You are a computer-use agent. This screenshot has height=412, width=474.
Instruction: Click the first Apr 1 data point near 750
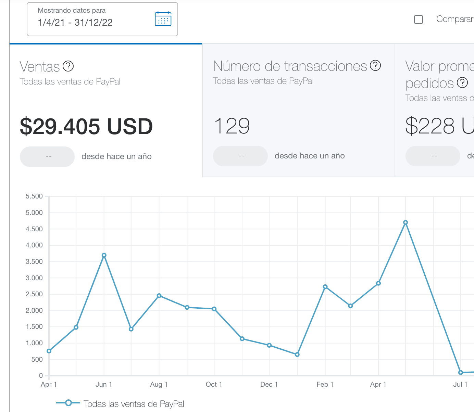point(49,351)
